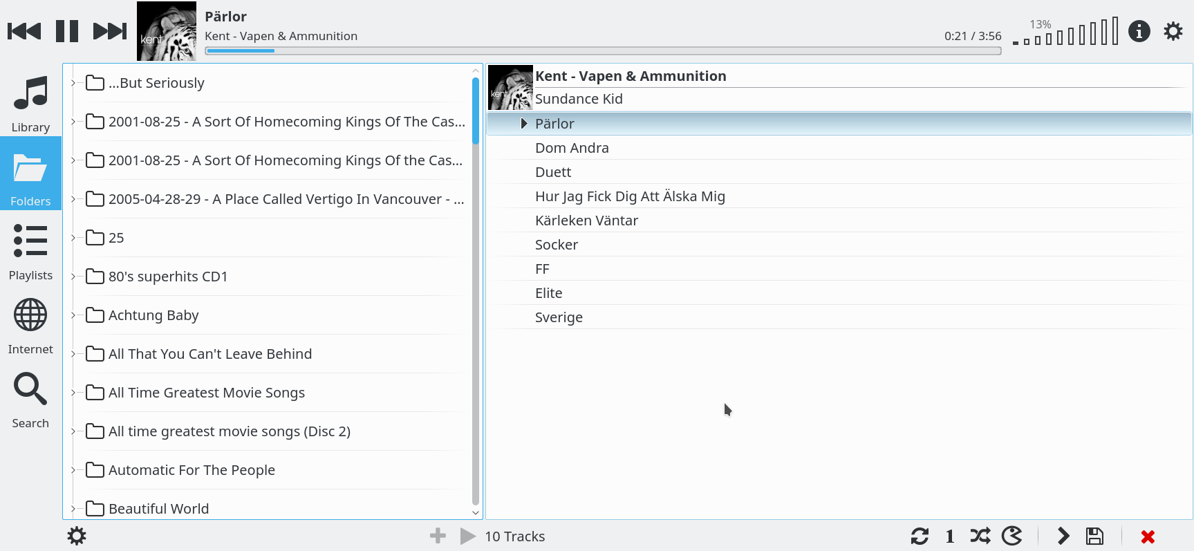This screenshot has height=551, width=1194.
Task: Switch to Folders view
Action: (30, 173)
